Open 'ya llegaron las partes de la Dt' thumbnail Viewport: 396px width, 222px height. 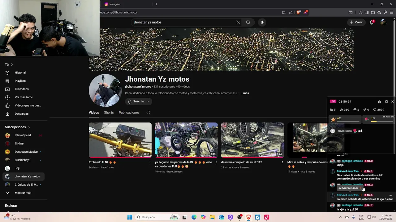coord(186,140)
